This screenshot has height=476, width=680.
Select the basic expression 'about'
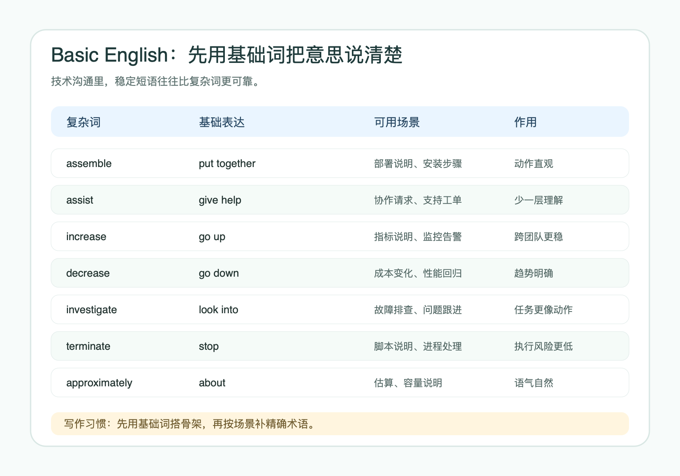(x=212, y=383)
